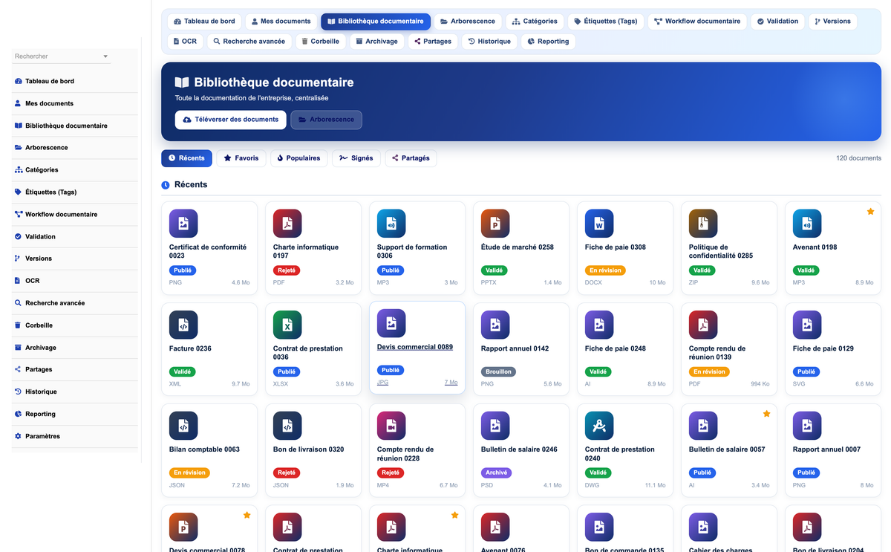Click the En révision badge on Fiche de paie 0308
Viewport: 891px width, 552px height.
tap(605, 270)
